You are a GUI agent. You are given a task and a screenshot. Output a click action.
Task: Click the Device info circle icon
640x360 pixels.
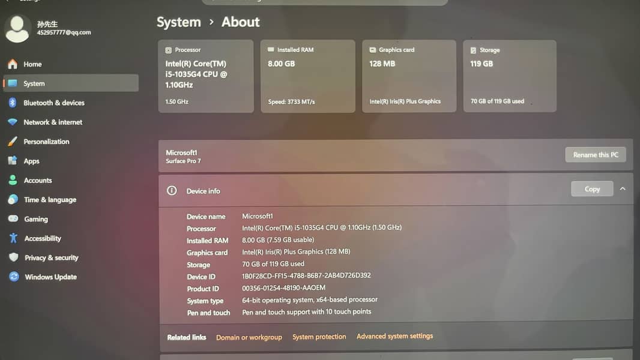pyautogui.click(x=172, y=190)
